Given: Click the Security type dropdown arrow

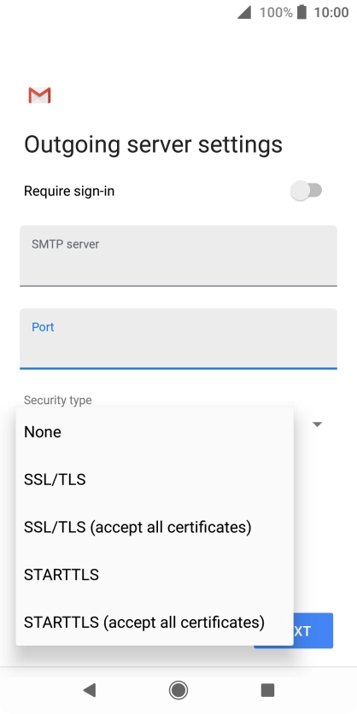Looking at the screenshot, I should (x=318, y=424).
